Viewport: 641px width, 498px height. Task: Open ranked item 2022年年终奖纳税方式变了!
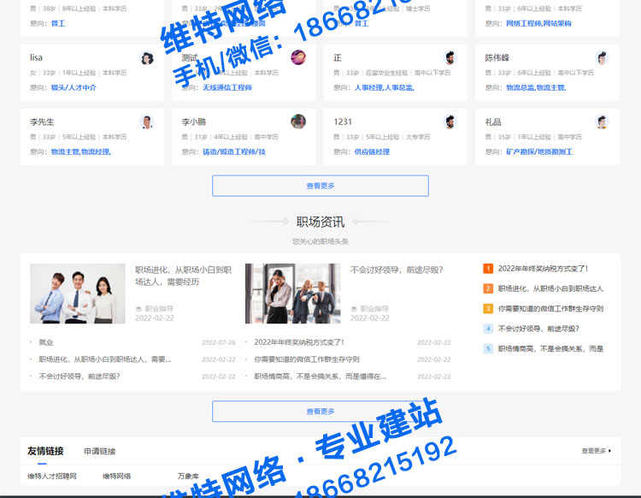point(543,269)
